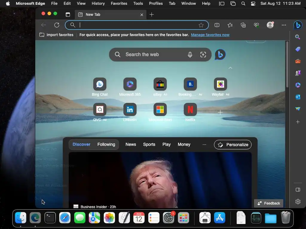Viewport: 306px width, 229px height.
Task: Click the address bar field
Action: coord(137,25)
